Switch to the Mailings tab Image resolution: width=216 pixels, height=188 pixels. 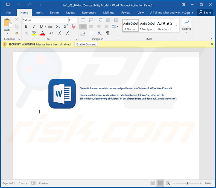[109, 13]
